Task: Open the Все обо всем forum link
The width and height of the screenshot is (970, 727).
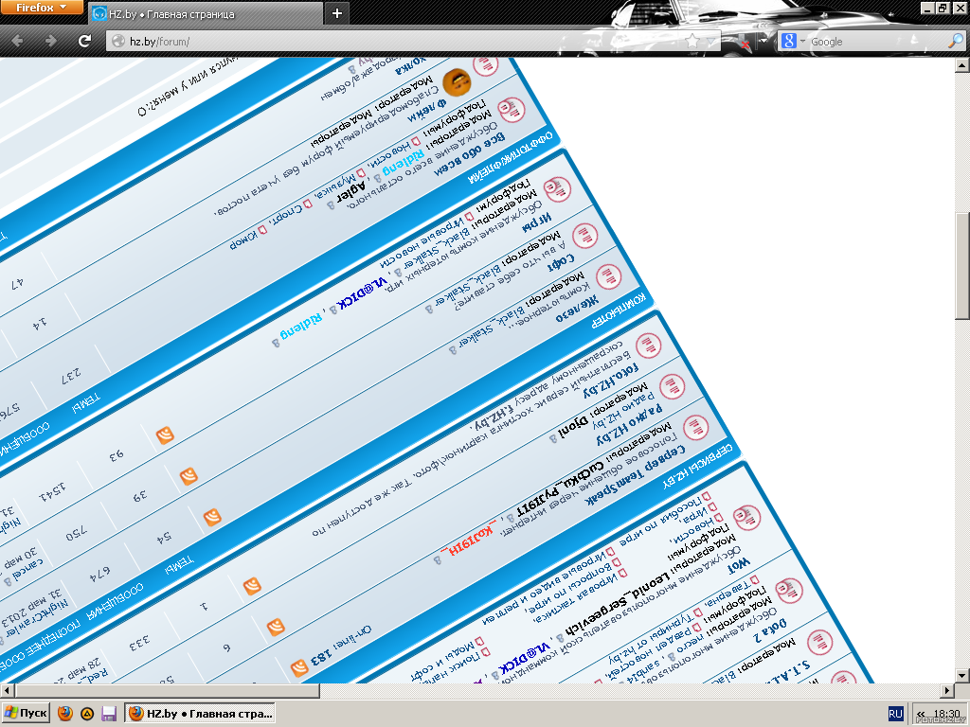Action: (470, 154)
